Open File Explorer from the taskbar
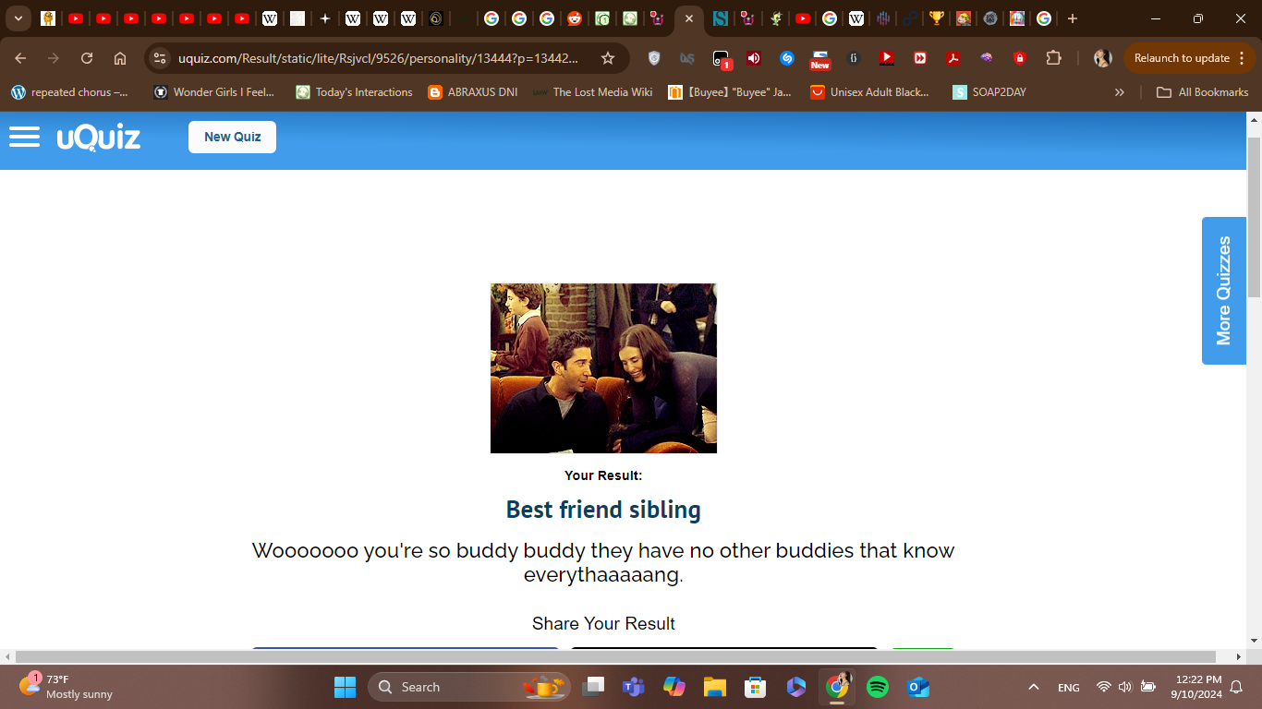Image resolution: width=1262 pixels, height=709 pixels. [714, 687]
